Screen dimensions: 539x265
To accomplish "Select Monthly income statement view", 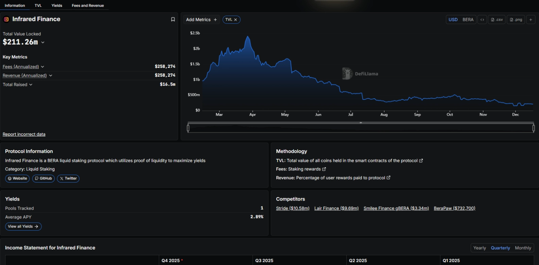I will (x=523, y=248).
